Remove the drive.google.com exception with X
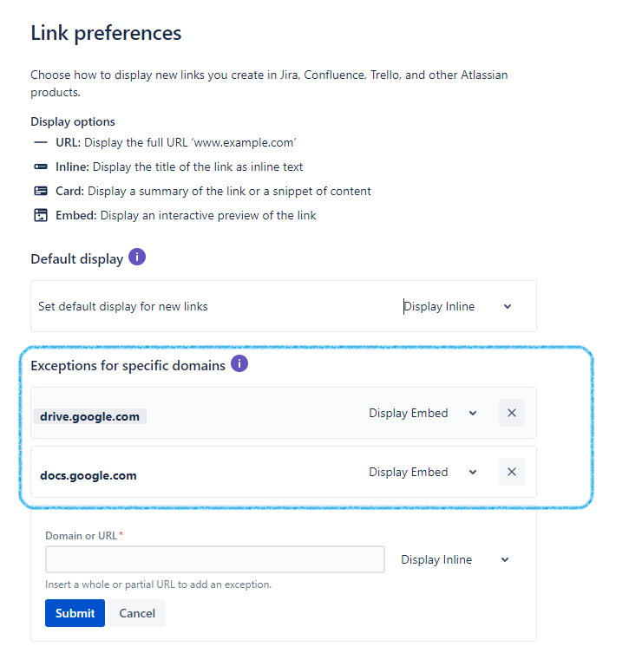 511,413
